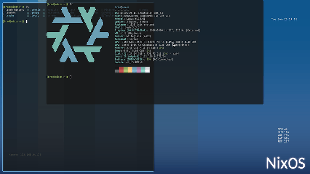310x174 pixels.
Task: Click the Packages: 1332 line
Action: pyautogui.click(x=134, y=25)
